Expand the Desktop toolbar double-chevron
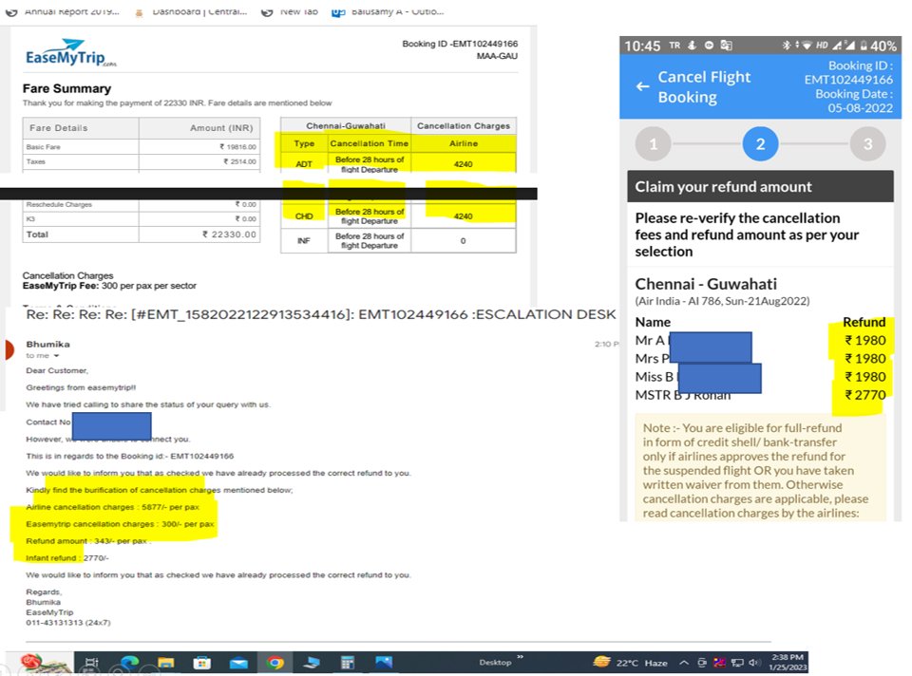 pos(520,657)
